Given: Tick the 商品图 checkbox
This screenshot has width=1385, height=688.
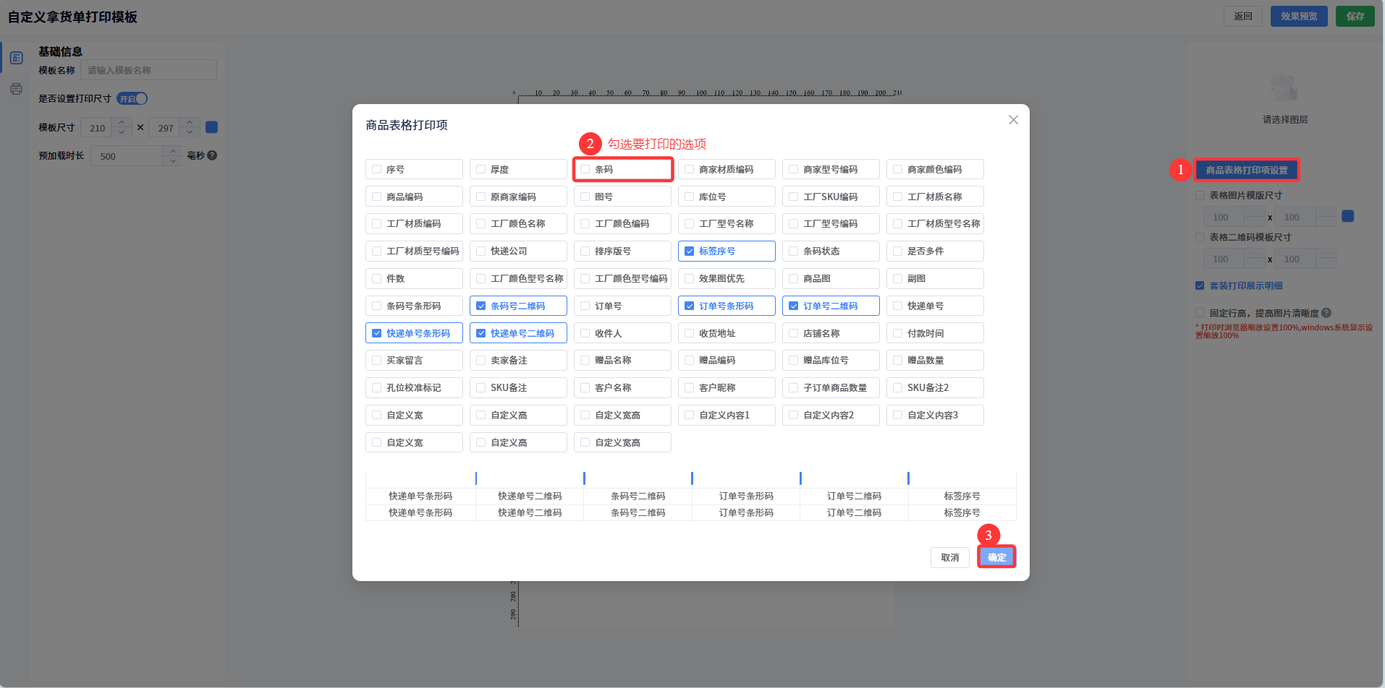Looking at the screenshot, I should [x=793, y=278].
